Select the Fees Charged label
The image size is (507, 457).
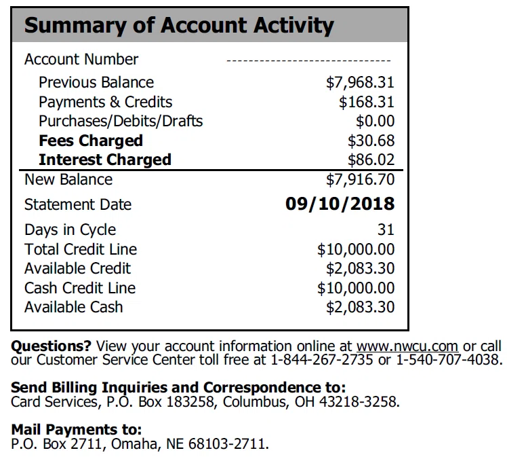click(91, 141)
